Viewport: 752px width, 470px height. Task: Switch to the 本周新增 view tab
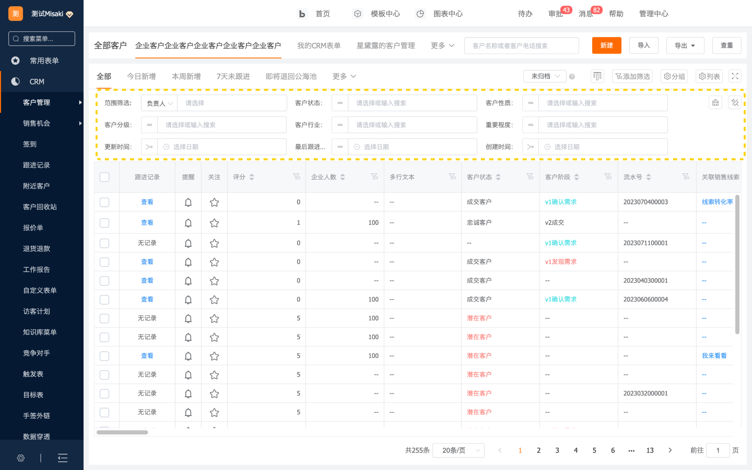[x=186, y=76]
